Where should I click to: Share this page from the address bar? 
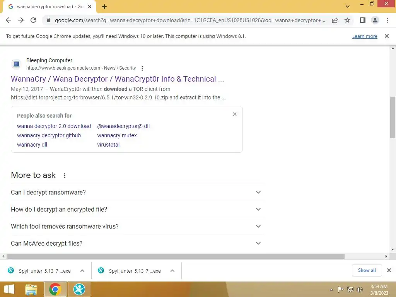pyautogui.click(x=335, y=20)
